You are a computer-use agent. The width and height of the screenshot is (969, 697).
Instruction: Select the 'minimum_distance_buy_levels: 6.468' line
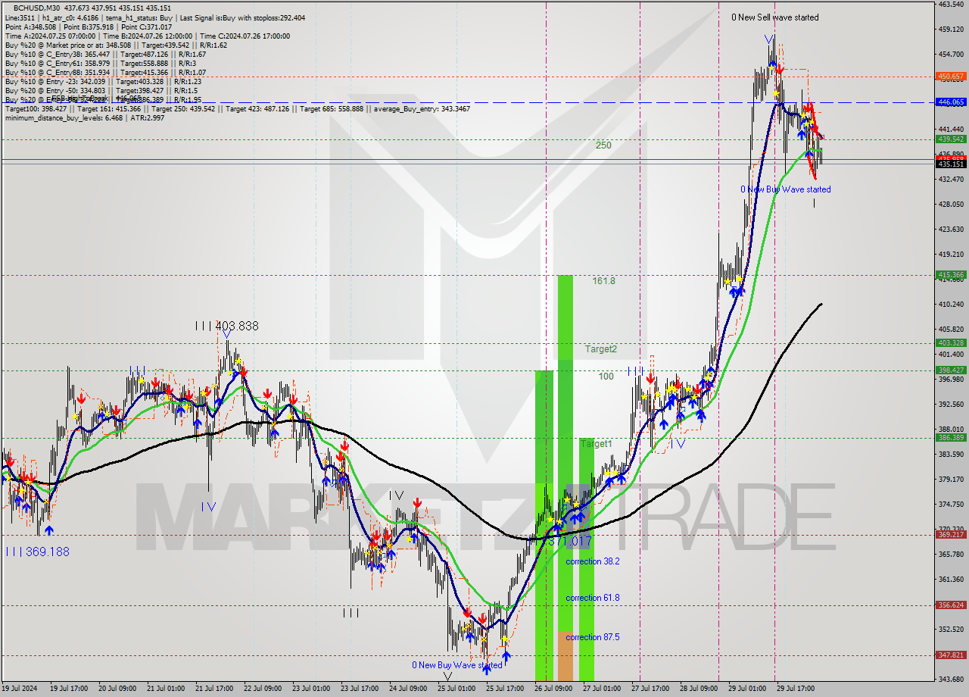pos(64,117)
